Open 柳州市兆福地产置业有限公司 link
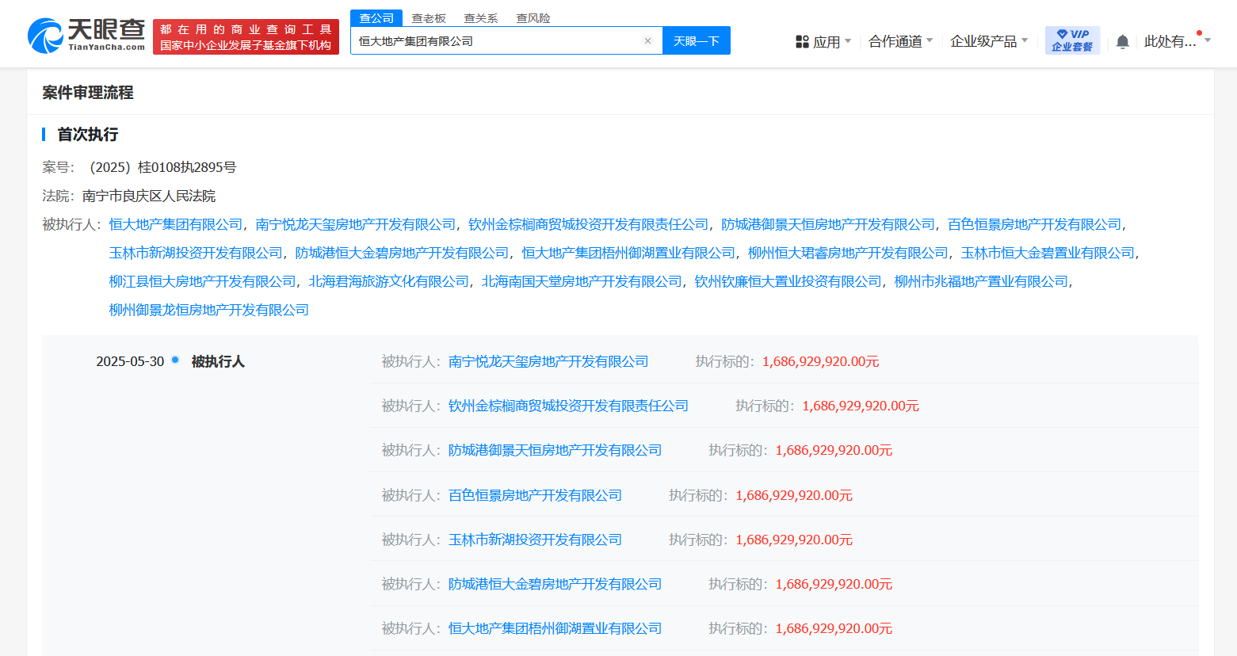This screenshot has height=656, width=1237. [x=981, y=281]
